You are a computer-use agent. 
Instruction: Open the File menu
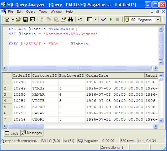point(11,11)
